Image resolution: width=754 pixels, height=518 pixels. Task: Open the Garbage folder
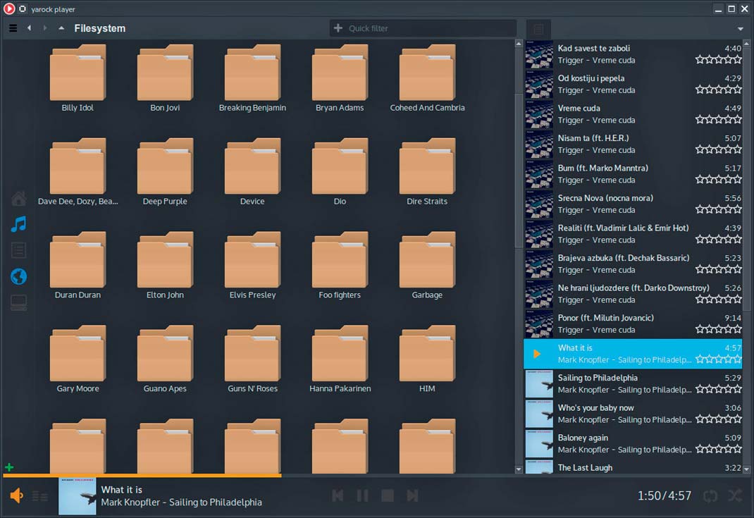pos(427,266)
